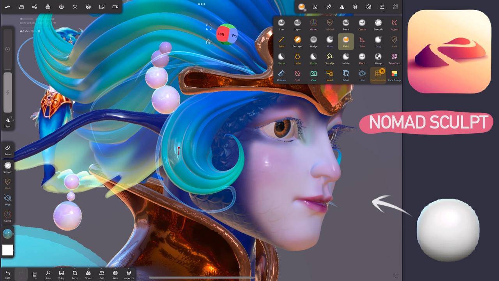Select the Mask tool in tools grid

pos(394,41)
